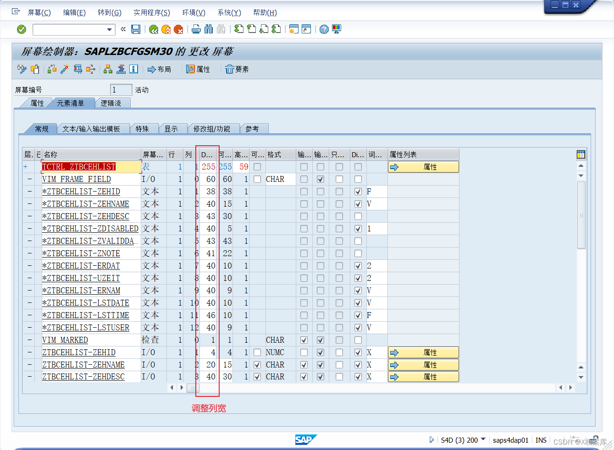Screen dimensions: 614x450
Task: Toggle scrollable checkbox in TCTRL_ZTBCEHLIST row
Action: coord(257,167)
